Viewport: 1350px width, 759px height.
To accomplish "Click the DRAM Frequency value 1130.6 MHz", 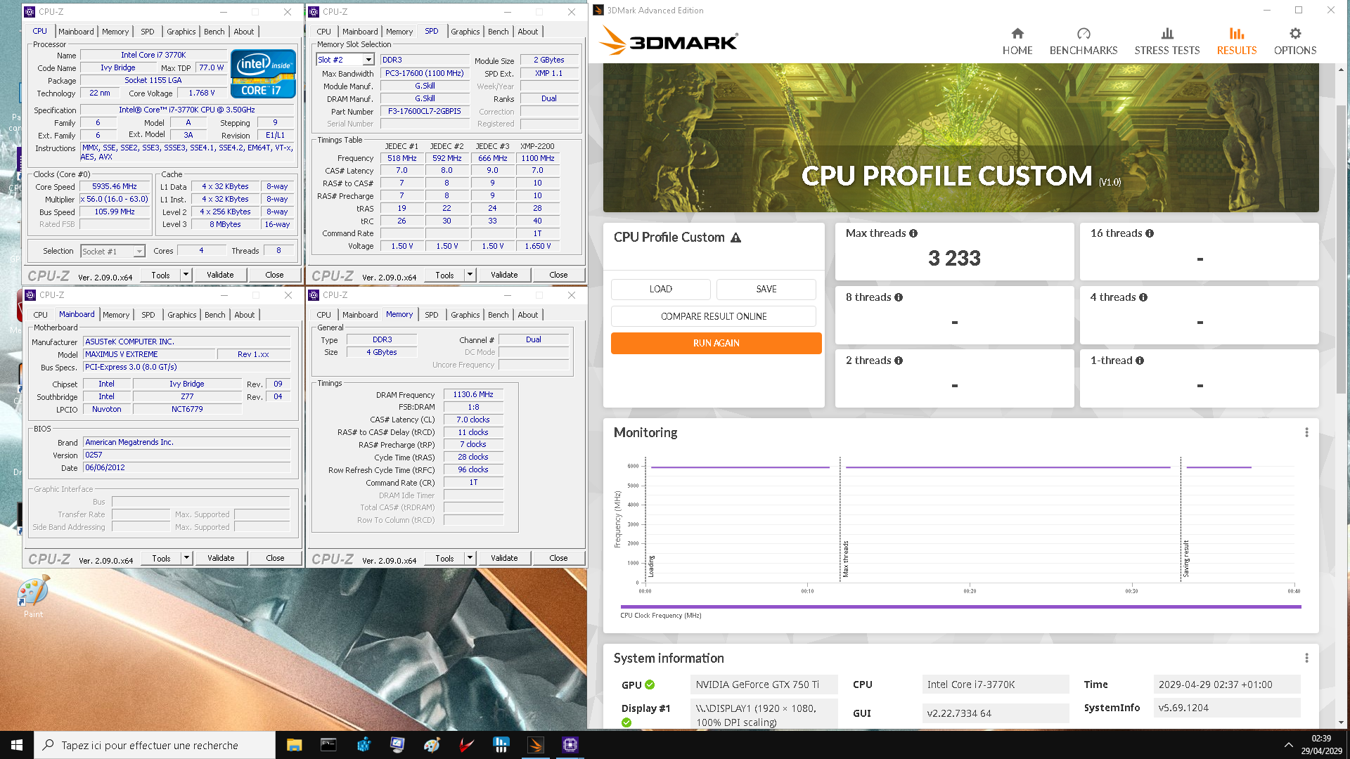I will [473, 394].
